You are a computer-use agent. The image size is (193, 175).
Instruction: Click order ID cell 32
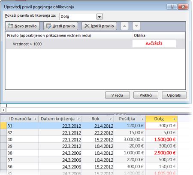click(22, 132)
